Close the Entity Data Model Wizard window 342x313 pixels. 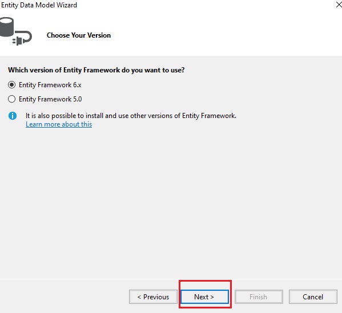pos(339,5)
